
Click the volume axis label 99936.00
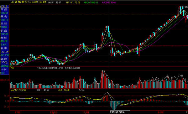(x=5, y=80)
